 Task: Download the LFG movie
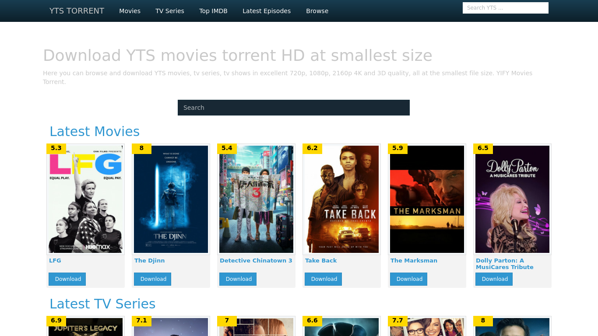(67, 279)
